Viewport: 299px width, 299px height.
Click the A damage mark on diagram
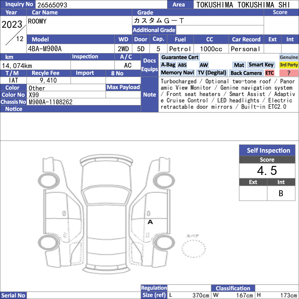click(150, 222)
